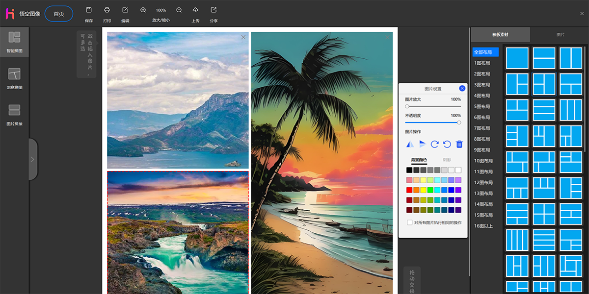The height and width of the screenshot is (294, 589).
Task: Click the app logo in the header
Action: [x=10, y=14]
